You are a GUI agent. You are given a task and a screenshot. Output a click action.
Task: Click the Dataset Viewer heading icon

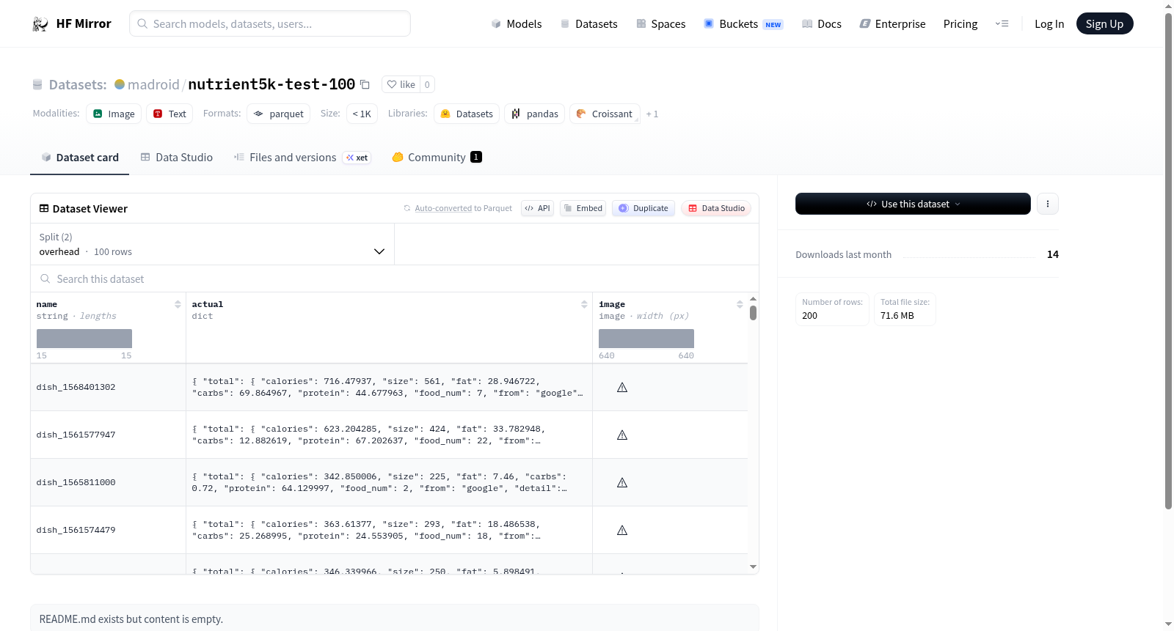click(44, 209)
